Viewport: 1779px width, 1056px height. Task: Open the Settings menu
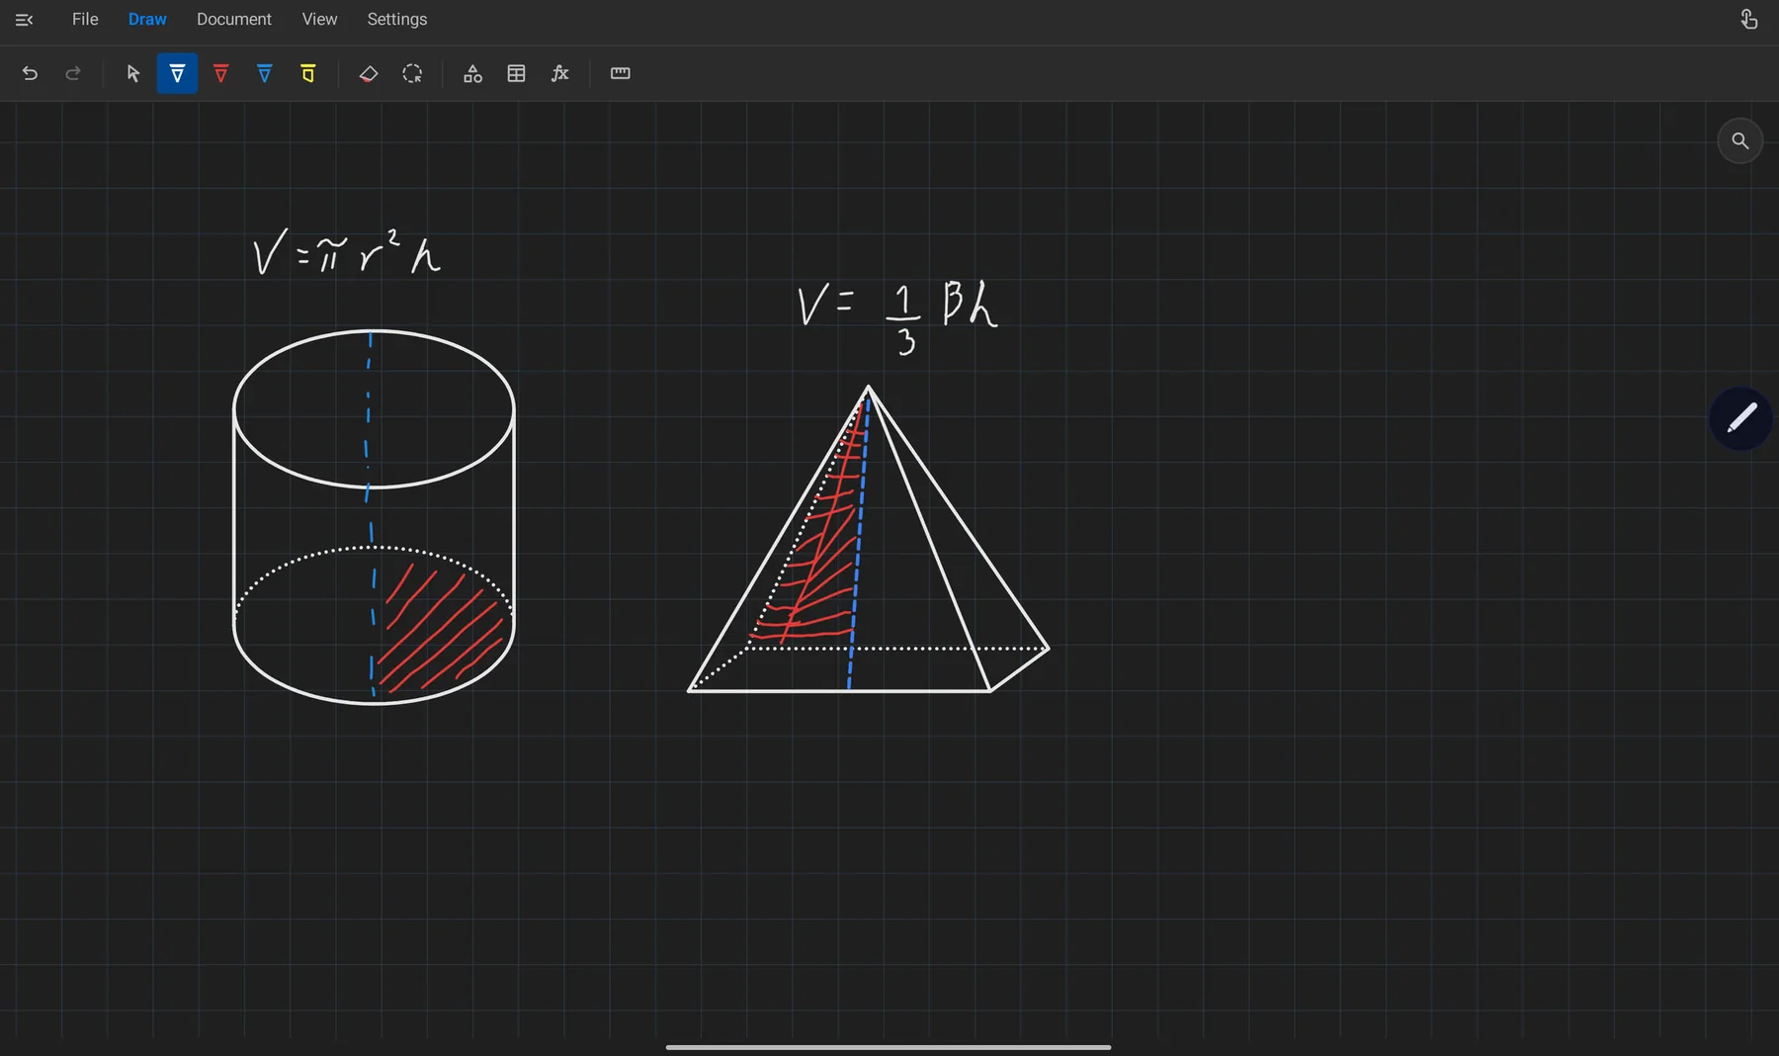click(x=396, y=19)
